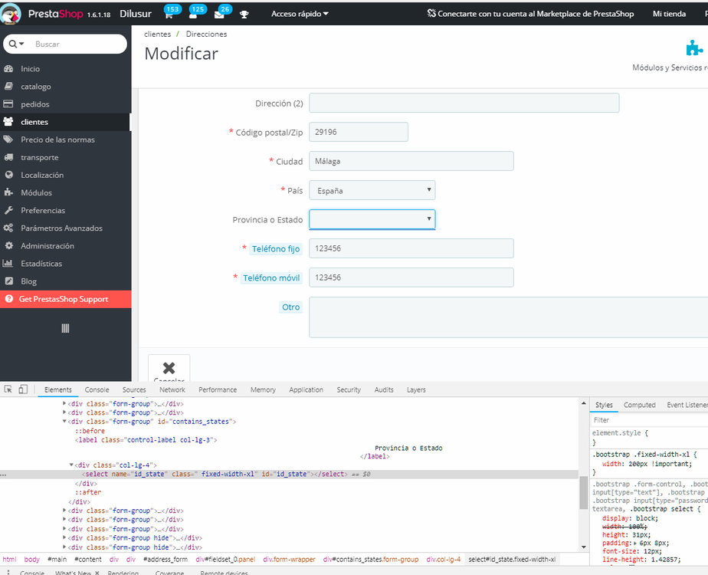
Task: Select div#contains_states.form-group in DevTools breadcrumb
Action: [371, 559]
